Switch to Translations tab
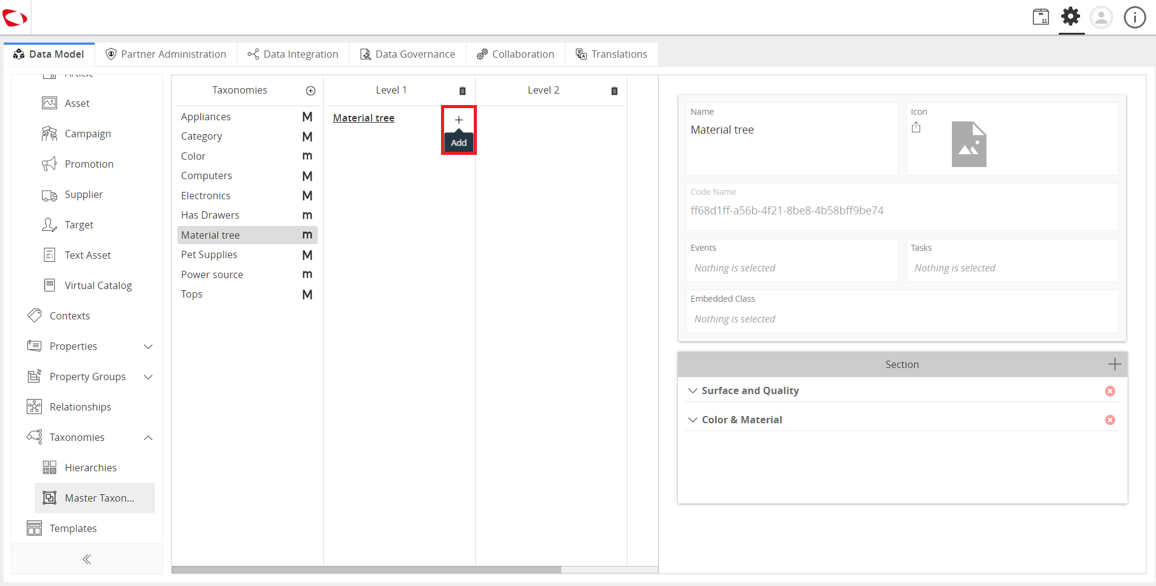Viewport: 1156px width, 586px height. (612, 54)
